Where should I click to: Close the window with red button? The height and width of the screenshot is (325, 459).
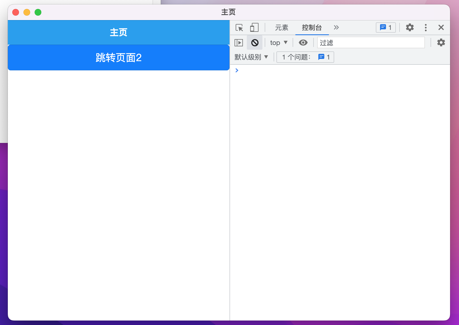16,12
